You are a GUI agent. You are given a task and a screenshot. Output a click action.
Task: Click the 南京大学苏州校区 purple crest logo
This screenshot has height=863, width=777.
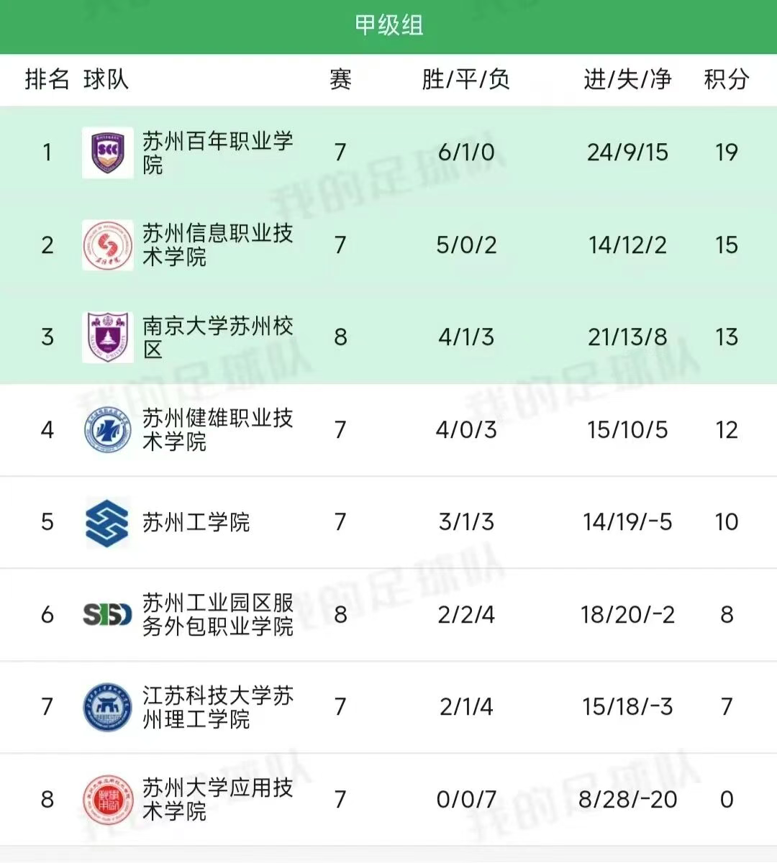click(107, 337)
